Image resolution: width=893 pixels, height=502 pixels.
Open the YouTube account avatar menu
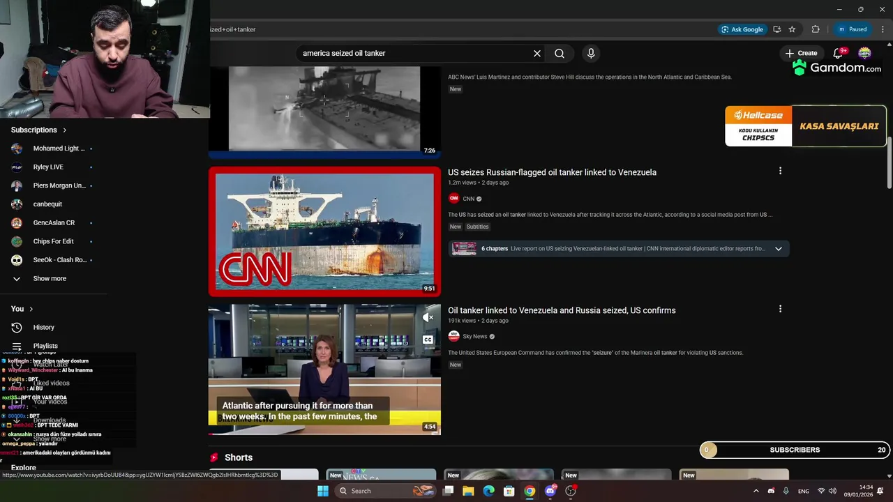coord(864,53)
